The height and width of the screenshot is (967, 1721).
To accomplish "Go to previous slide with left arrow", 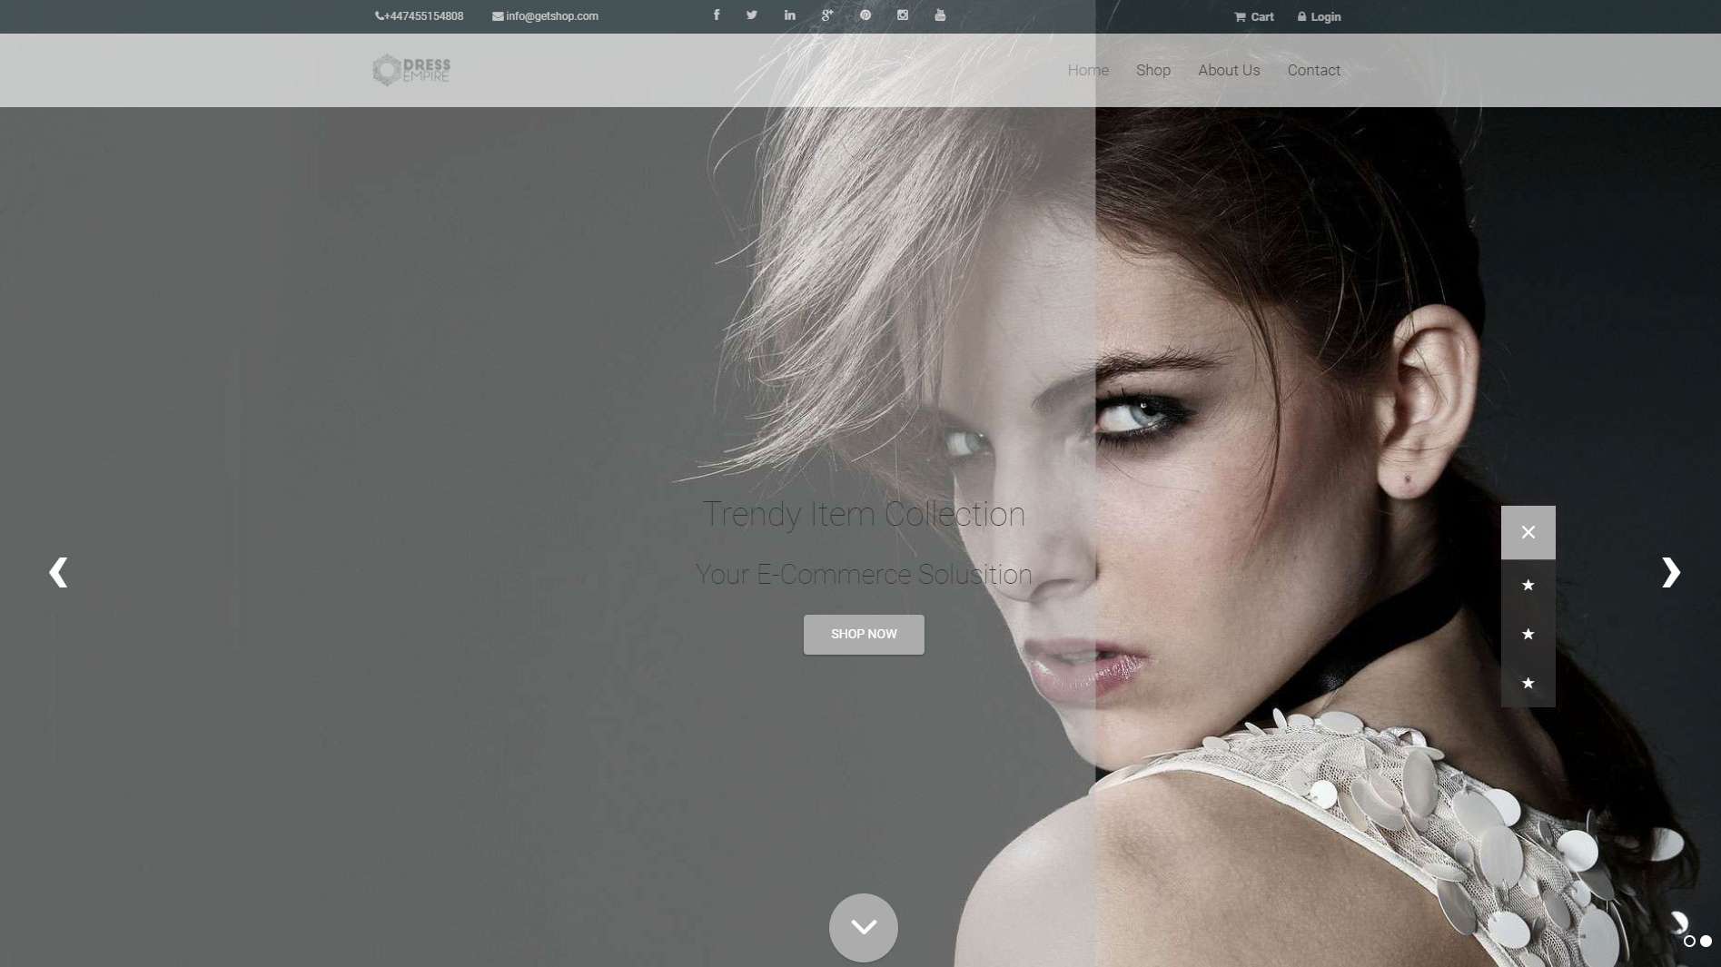I will pos(58,572).
